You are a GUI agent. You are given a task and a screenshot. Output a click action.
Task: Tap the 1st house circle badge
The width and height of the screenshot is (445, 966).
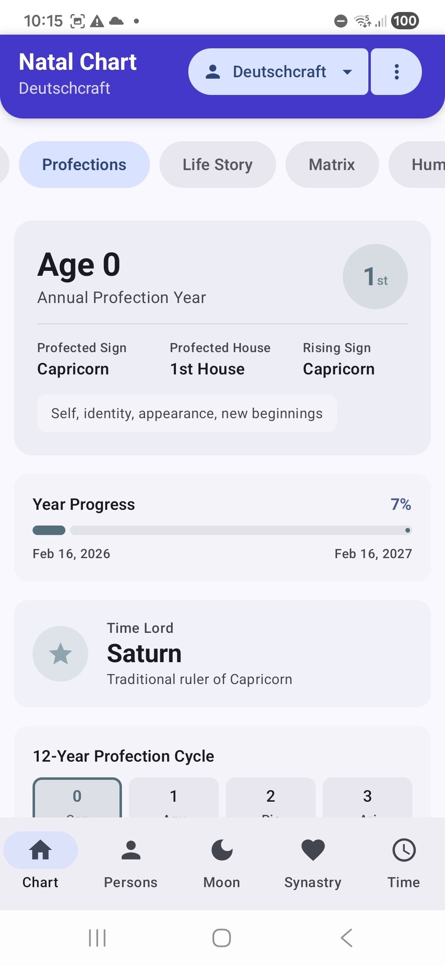point(375,277)
